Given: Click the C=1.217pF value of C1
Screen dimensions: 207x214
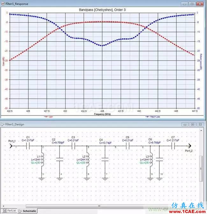Looking at the screenshot, I should pos(28,140).
